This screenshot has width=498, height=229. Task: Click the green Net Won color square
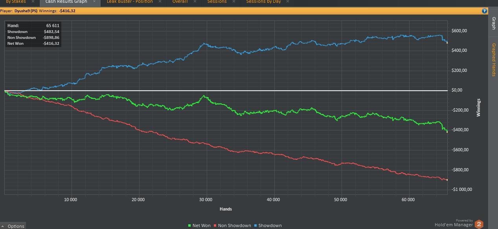[x=189, y=226]
